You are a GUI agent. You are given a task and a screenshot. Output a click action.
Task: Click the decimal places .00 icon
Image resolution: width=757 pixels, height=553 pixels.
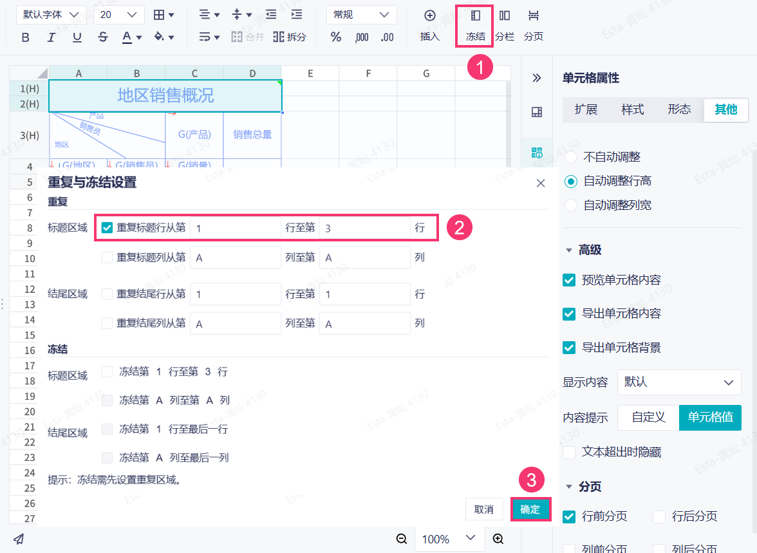(388, 37)
